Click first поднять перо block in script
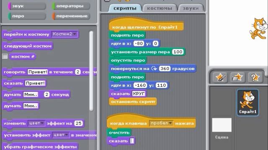Image resolution: width=268 pixels, height=150 pixels. click(x=127, y=35)
